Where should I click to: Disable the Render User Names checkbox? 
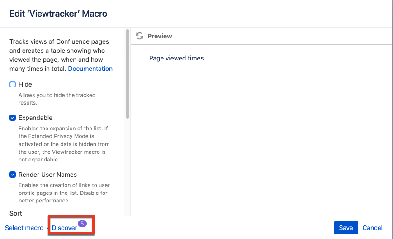tap(13, 175)
